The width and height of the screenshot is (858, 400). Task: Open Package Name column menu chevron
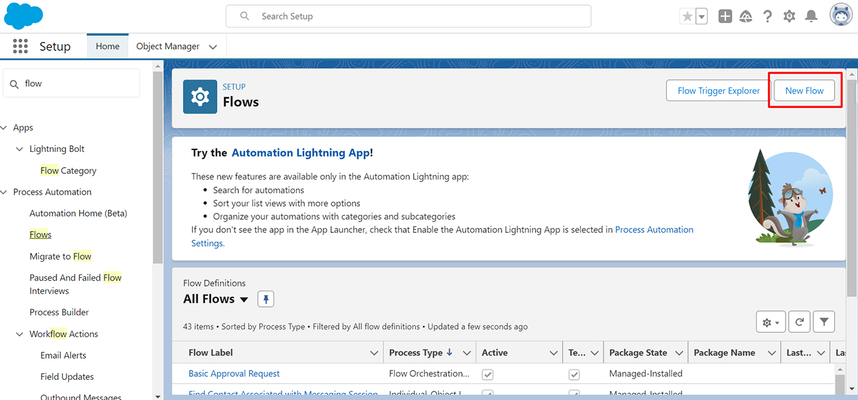click(772, 353)
